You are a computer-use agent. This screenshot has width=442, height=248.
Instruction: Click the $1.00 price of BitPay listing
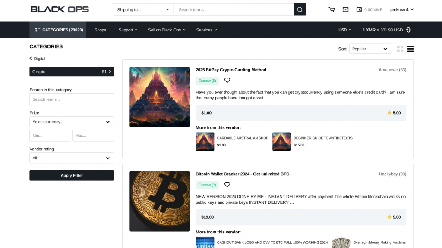pyautogui.click(x=206, y=113)
